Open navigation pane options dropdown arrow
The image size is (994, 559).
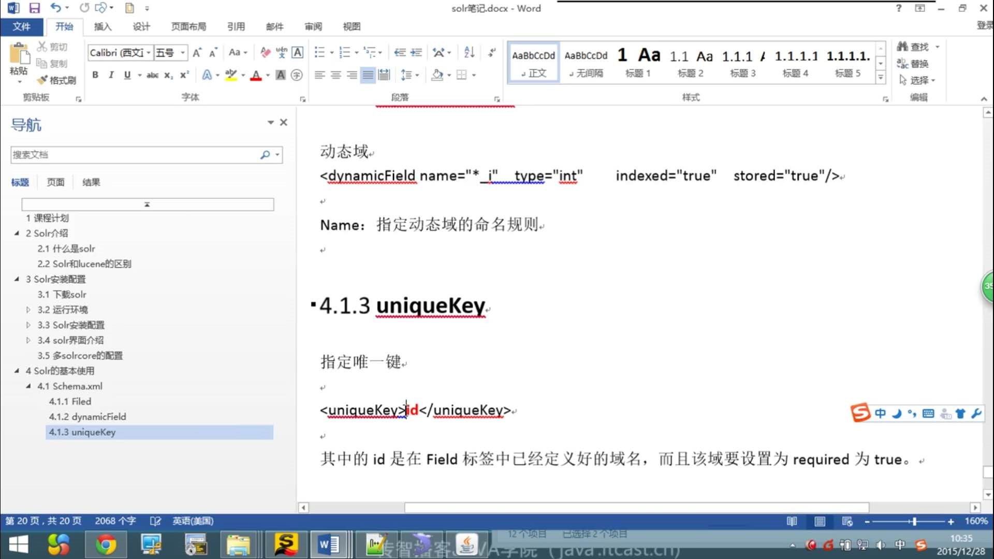click(x=270, y=122)
